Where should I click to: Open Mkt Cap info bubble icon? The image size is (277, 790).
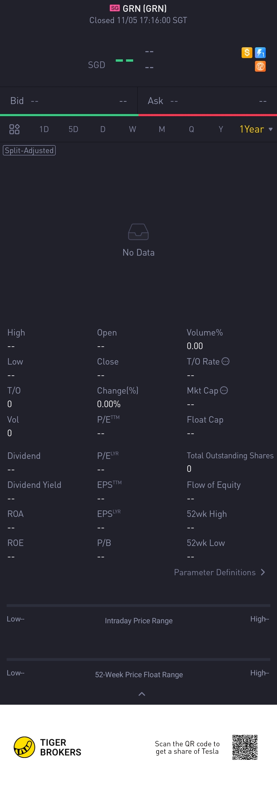point(224,391)
